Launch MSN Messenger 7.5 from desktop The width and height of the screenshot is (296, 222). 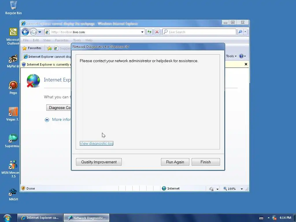click(11, 169)
